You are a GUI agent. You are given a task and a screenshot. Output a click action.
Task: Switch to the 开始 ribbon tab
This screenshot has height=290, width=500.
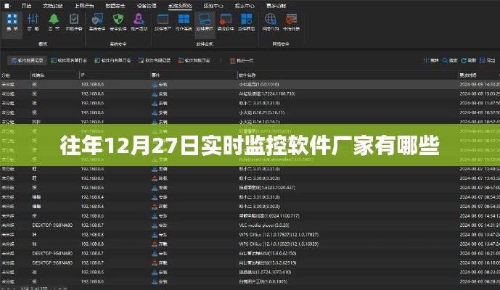tap(26, 6)
